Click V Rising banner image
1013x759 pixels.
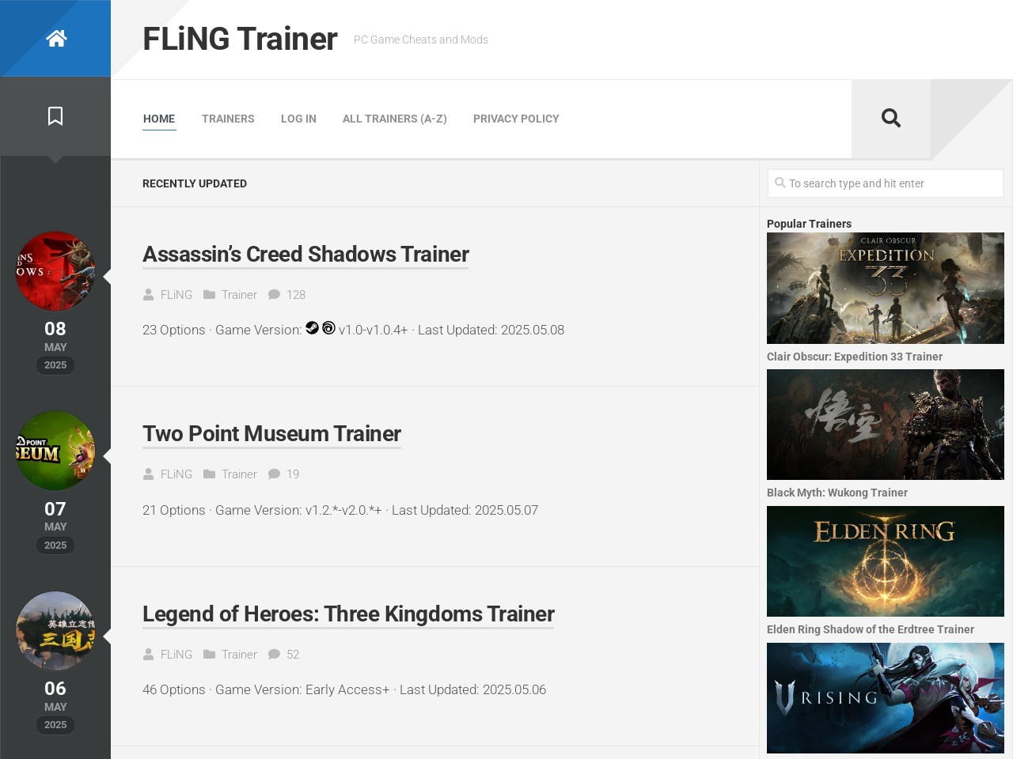point(886,698)
